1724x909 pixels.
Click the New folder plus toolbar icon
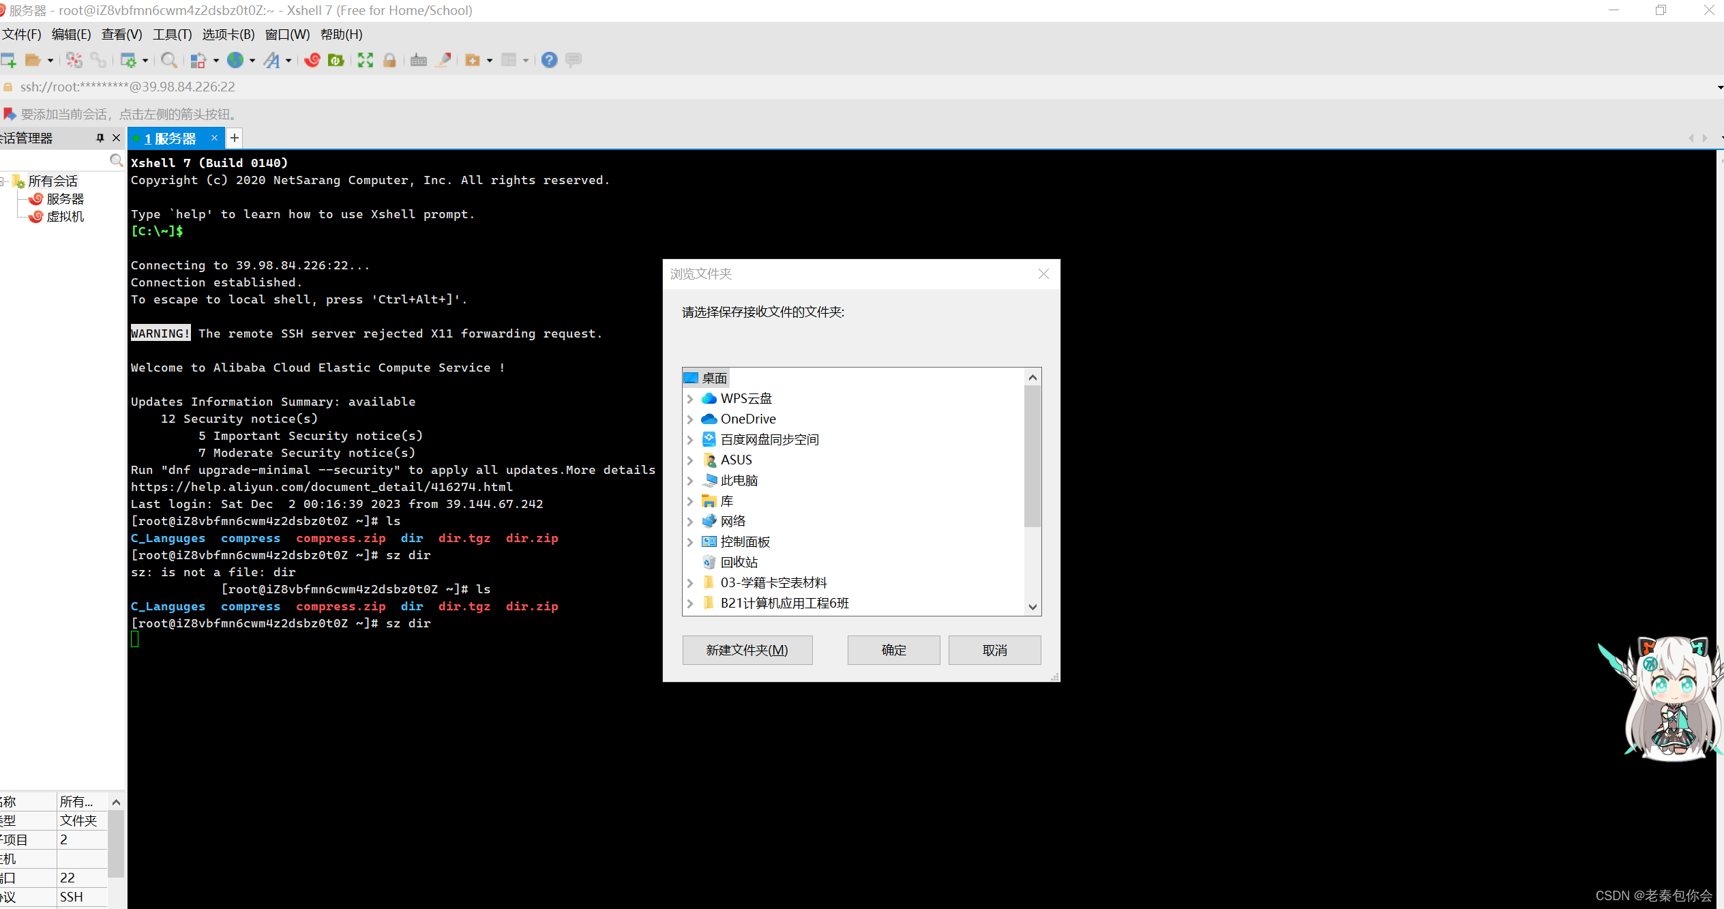coord(472,60)
